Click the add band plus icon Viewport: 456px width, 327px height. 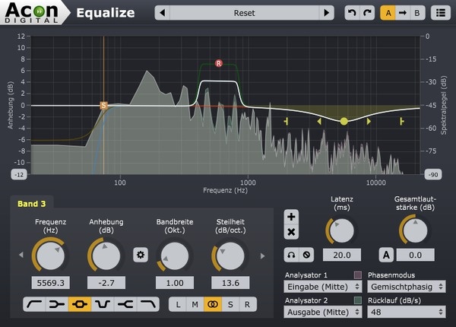click(291, 216)
